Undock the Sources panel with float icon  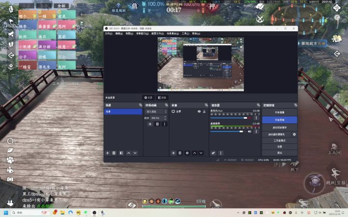coord(206,105)
